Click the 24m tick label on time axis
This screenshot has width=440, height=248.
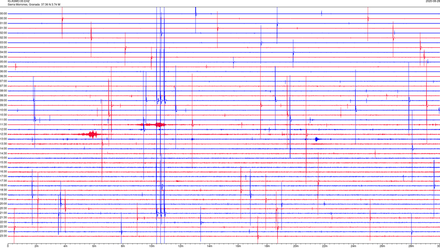click(353, 246)
